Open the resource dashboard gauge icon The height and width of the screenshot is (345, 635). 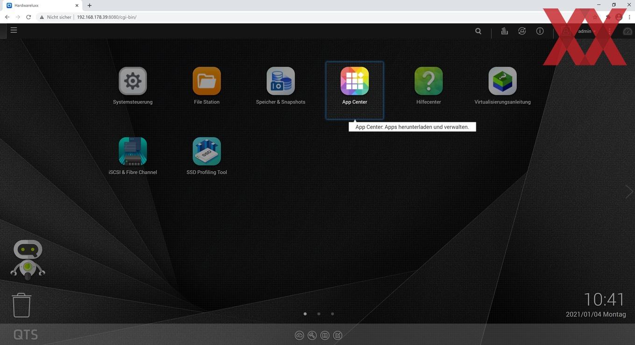click(x=628, y=31)
